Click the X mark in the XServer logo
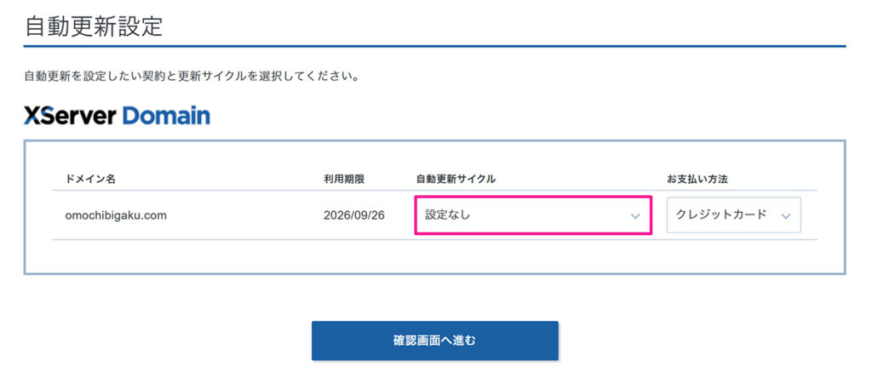Image resolution: width=872 pixels, height=384 pixels. [x=32, y=116]
